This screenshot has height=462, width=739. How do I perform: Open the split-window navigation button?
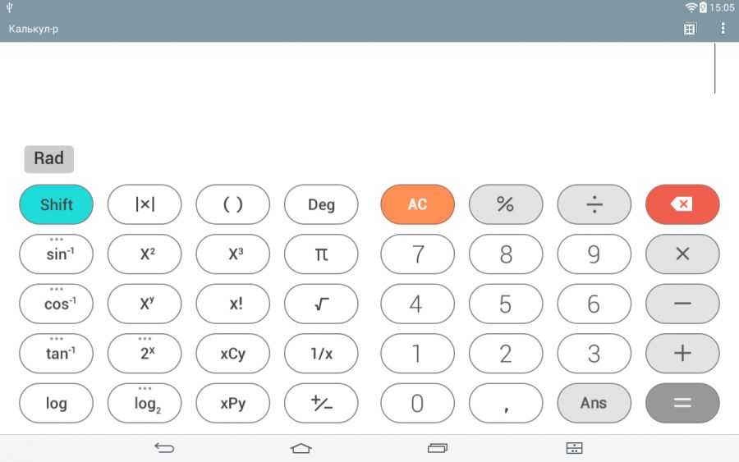click(574, 448)
